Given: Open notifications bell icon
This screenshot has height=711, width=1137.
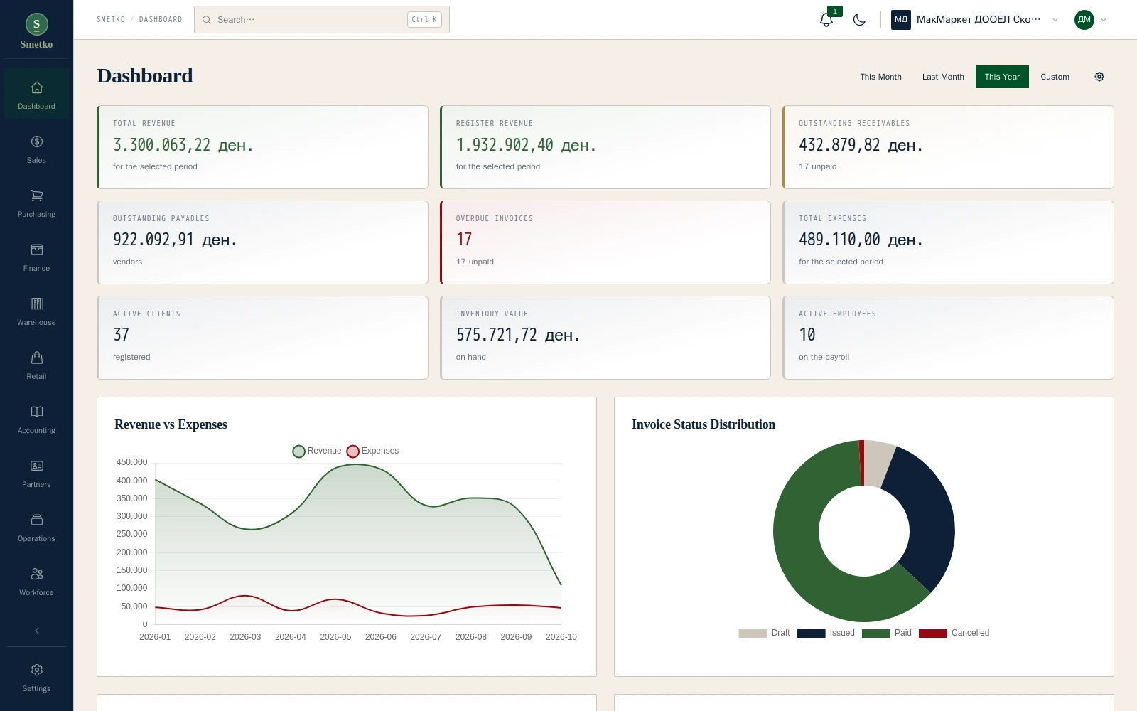Looking at the screenshot, I should 826,20.
